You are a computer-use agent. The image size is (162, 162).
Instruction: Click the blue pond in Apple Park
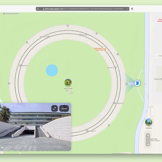[52, 70]
